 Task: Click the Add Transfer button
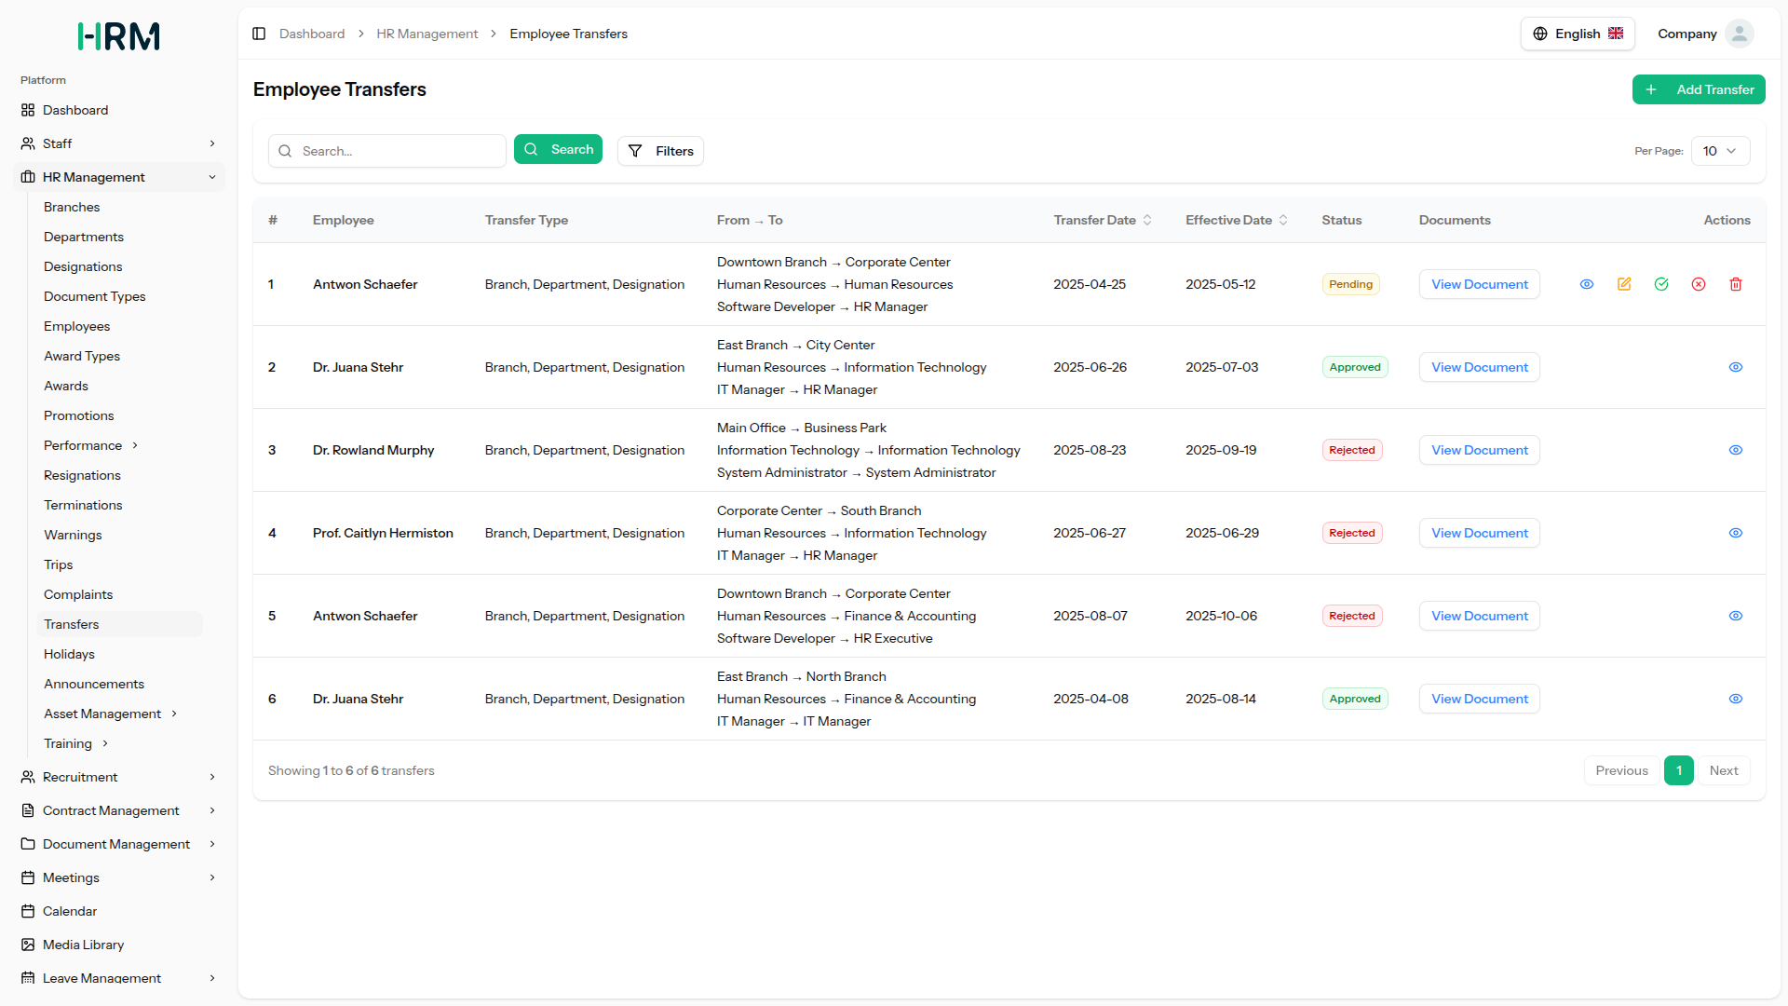(x=1699, y=89)
